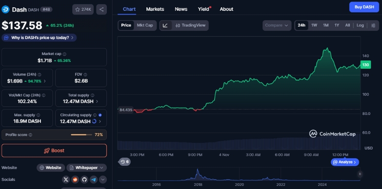Viewport: 382px width, 189px height.
Task: Switch to TradingView chart mode
Action: 190,25
